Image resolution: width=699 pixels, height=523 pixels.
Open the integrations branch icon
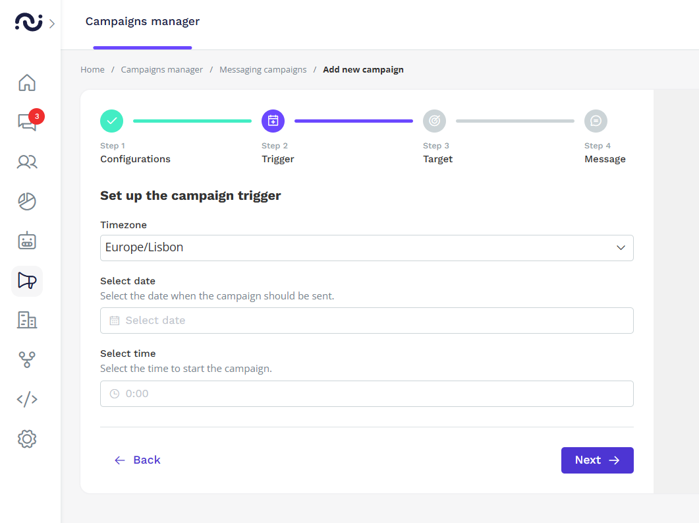27,359
